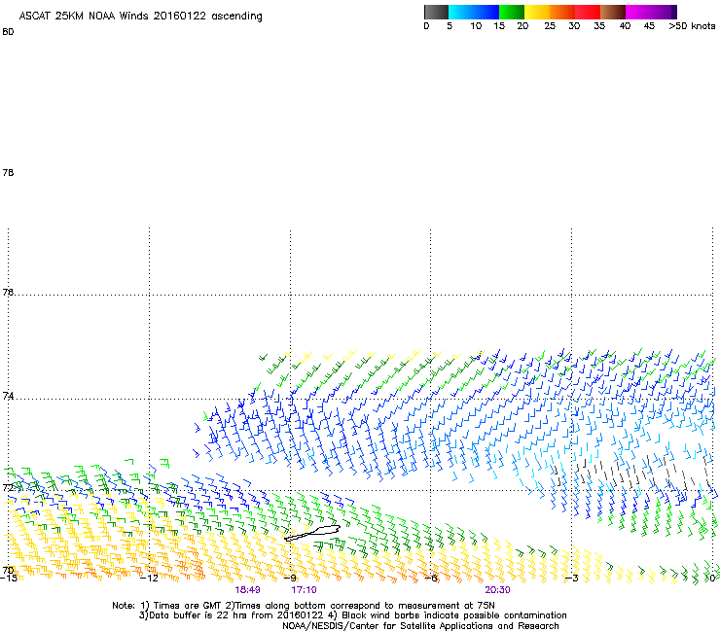Select the green 15–20 knots legend segment

pos(512,12)
